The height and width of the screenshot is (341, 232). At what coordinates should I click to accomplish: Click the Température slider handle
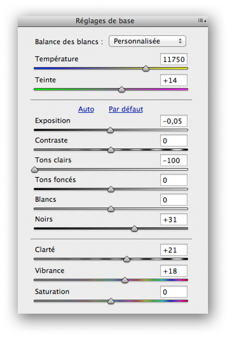[146, 69]
